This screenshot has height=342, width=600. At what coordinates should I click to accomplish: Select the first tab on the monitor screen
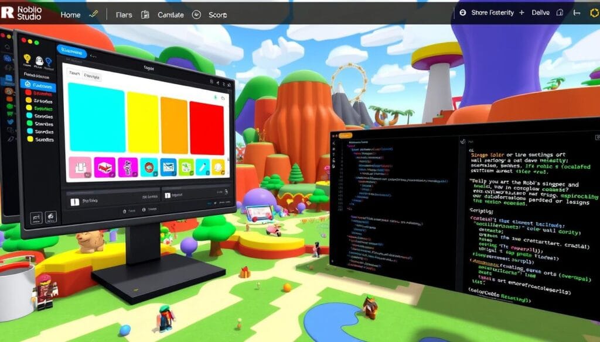(x=74, y=73)
